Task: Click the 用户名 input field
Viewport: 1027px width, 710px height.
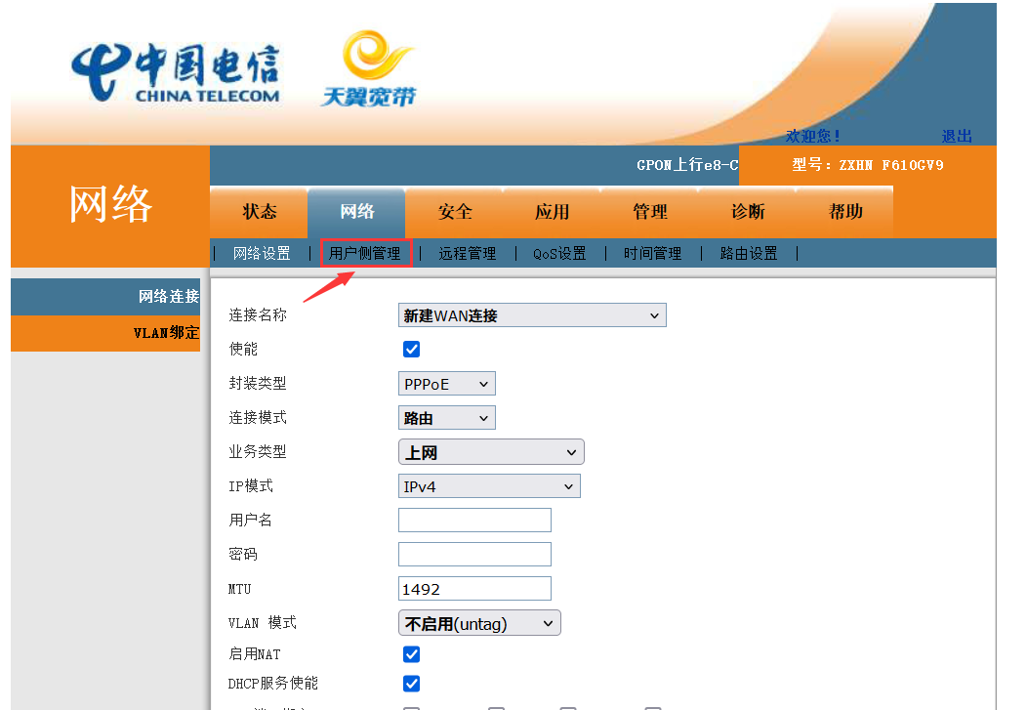Action: (474, 521)
